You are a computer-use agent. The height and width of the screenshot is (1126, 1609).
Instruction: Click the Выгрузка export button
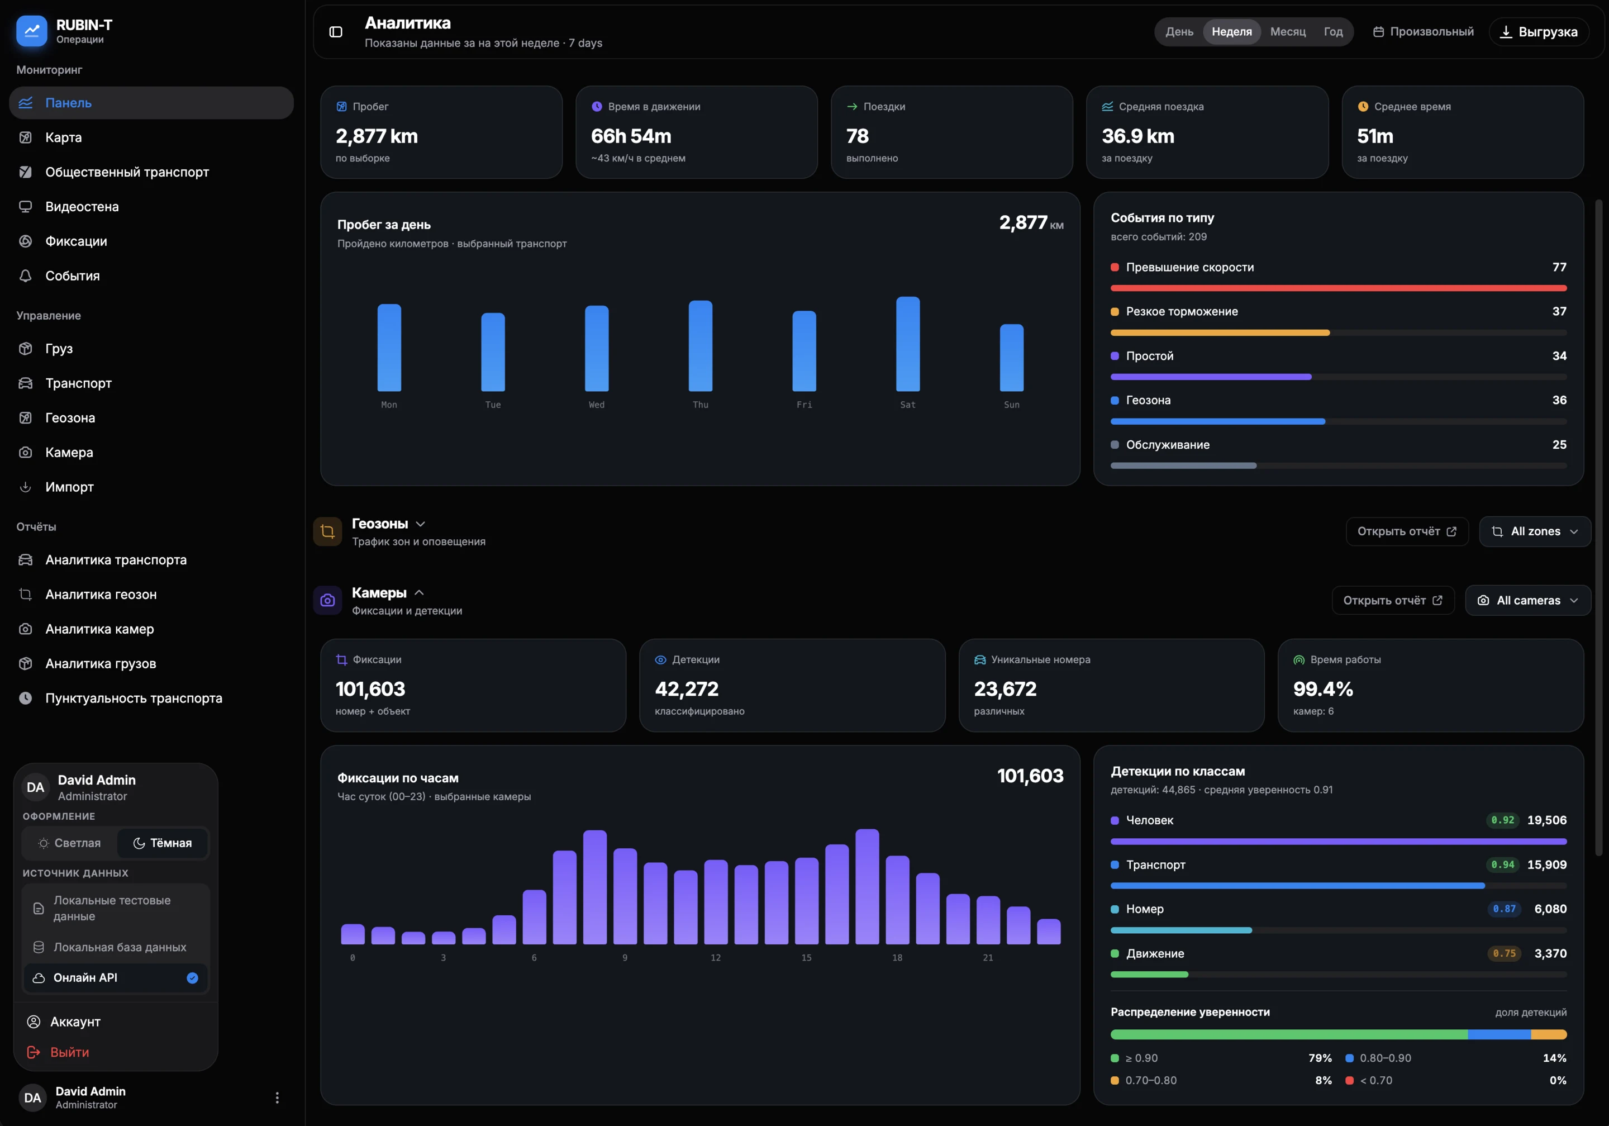(x=1539, y=31)
